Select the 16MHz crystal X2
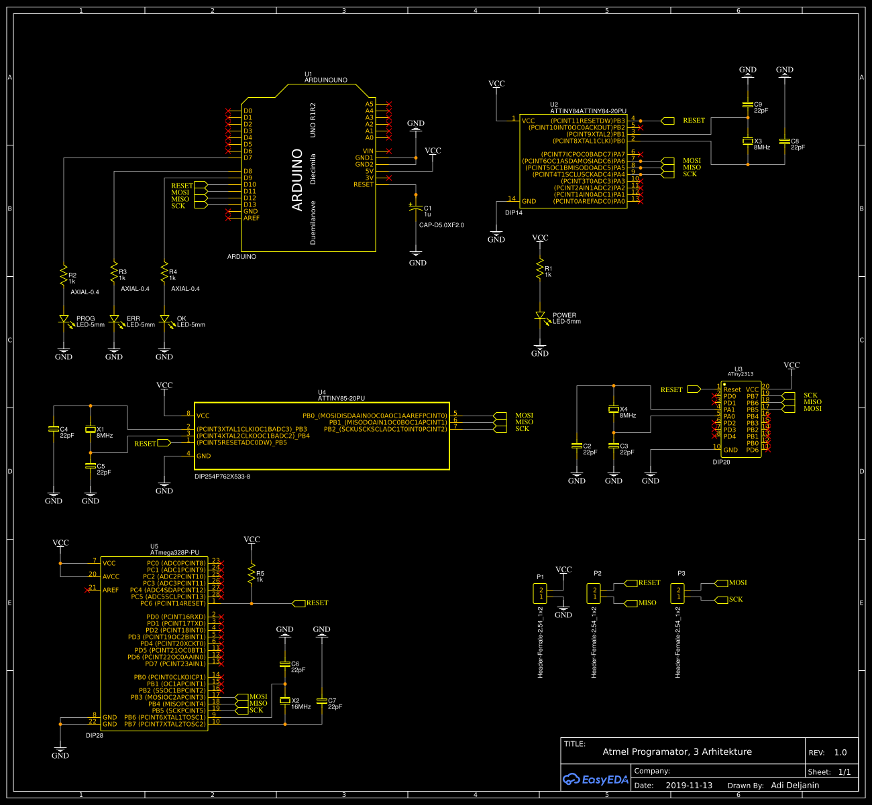Viewport: 872px width, 805px height. point(286,700)
